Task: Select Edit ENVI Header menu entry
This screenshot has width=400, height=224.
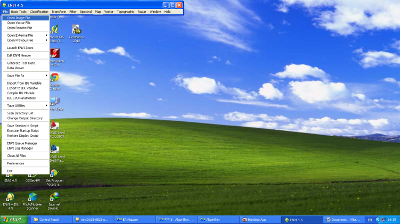Action: [x=26, y=55]
